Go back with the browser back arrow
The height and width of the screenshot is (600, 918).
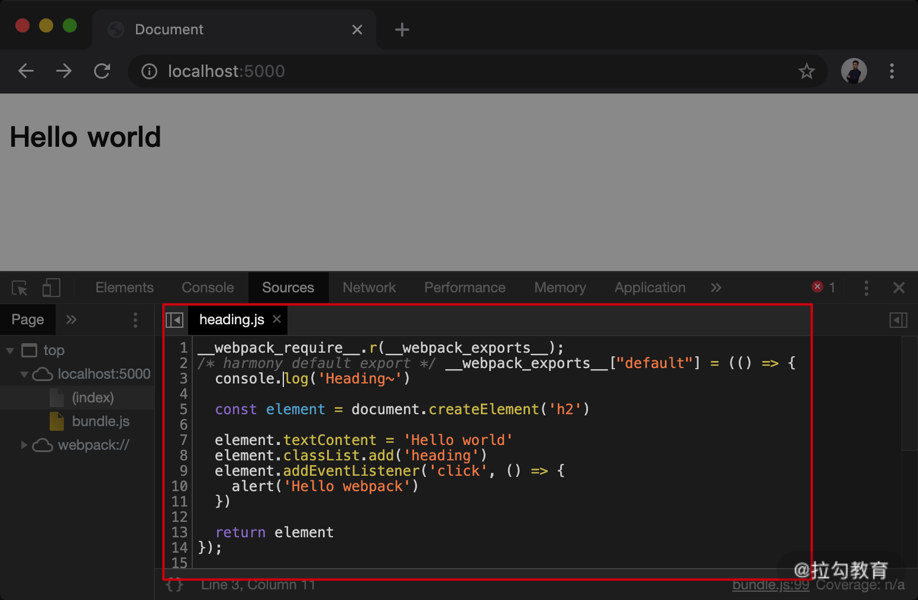point(26,71)
